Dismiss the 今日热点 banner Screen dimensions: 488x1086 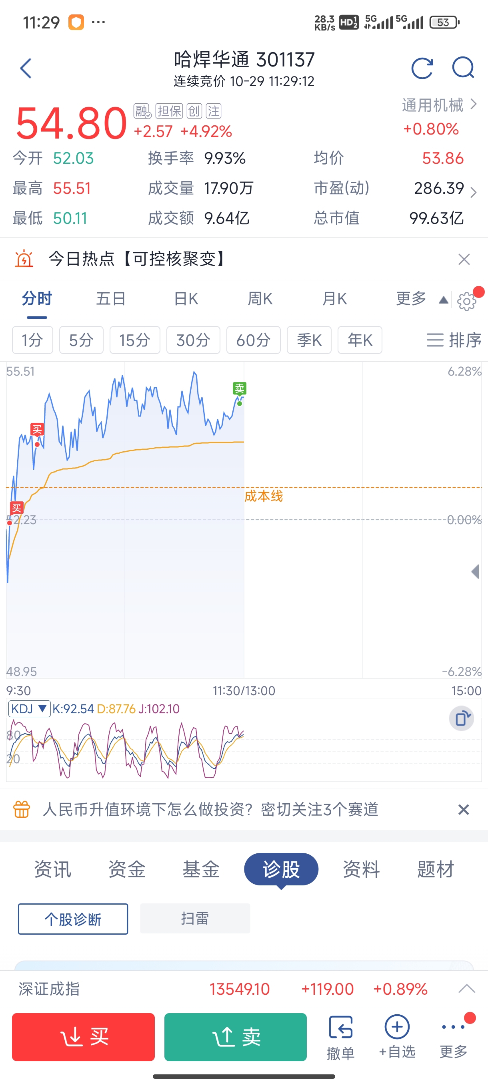click(464, 259)
